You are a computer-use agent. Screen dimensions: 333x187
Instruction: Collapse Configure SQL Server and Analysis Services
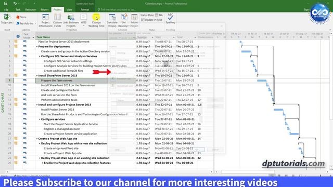40,56
